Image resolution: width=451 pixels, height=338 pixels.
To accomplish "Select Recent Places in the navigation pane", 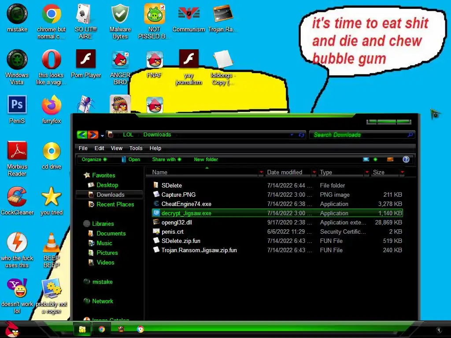I will click(115, 204).
